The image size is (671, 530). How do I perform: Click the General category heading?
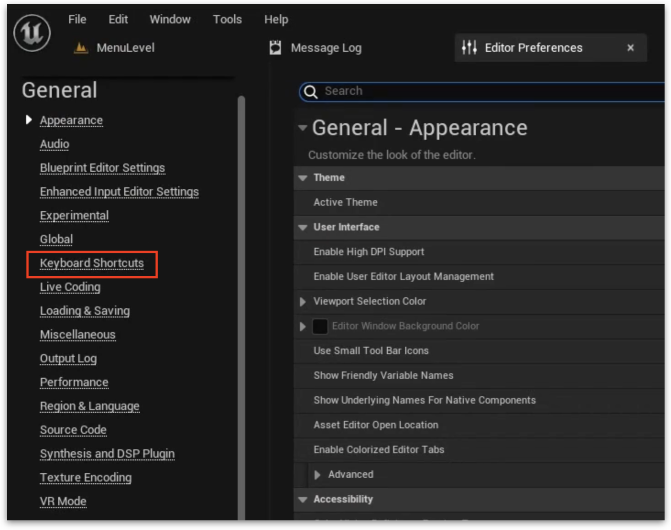(x=60, y=90)
